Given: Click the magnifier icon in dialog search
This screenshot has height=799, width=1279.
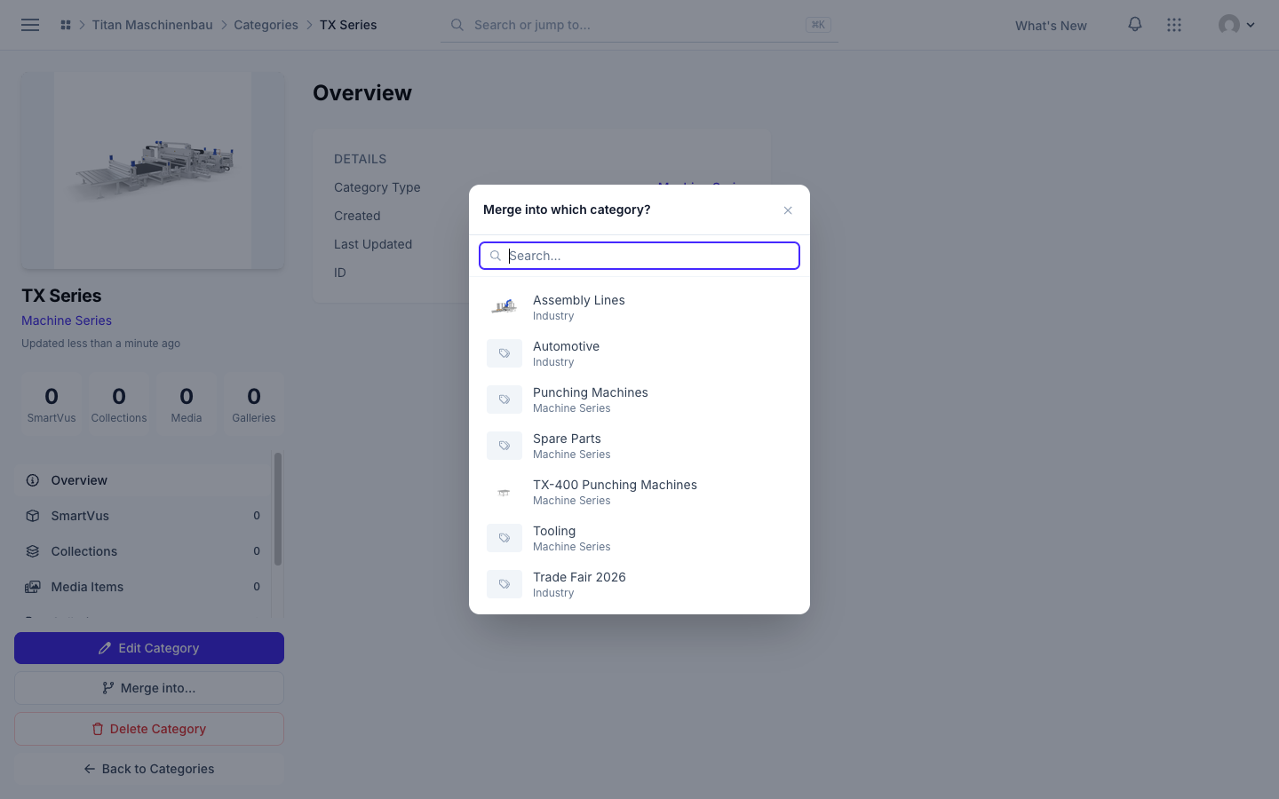Looking at the screenshot, I should click(x=496, y=256).
